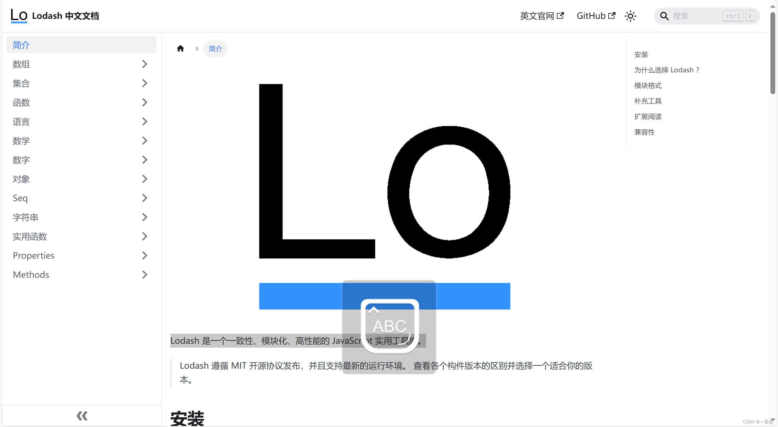The width and height of the screenshot is (778, 427).
Task: Expand the 函数 chevron
Action: click(145, 102)
